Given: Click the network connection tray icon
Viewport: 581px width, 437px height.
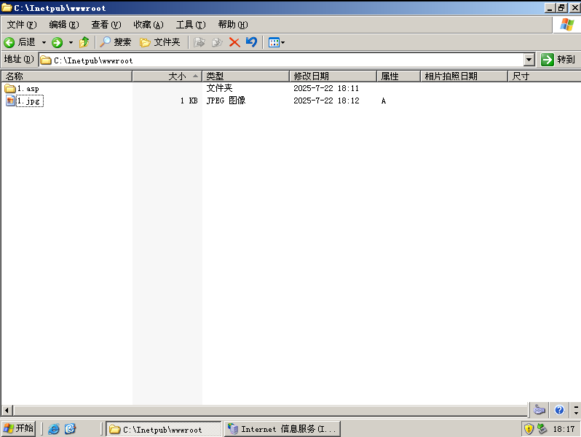Looking at the screenshot, I should (542, 429).
